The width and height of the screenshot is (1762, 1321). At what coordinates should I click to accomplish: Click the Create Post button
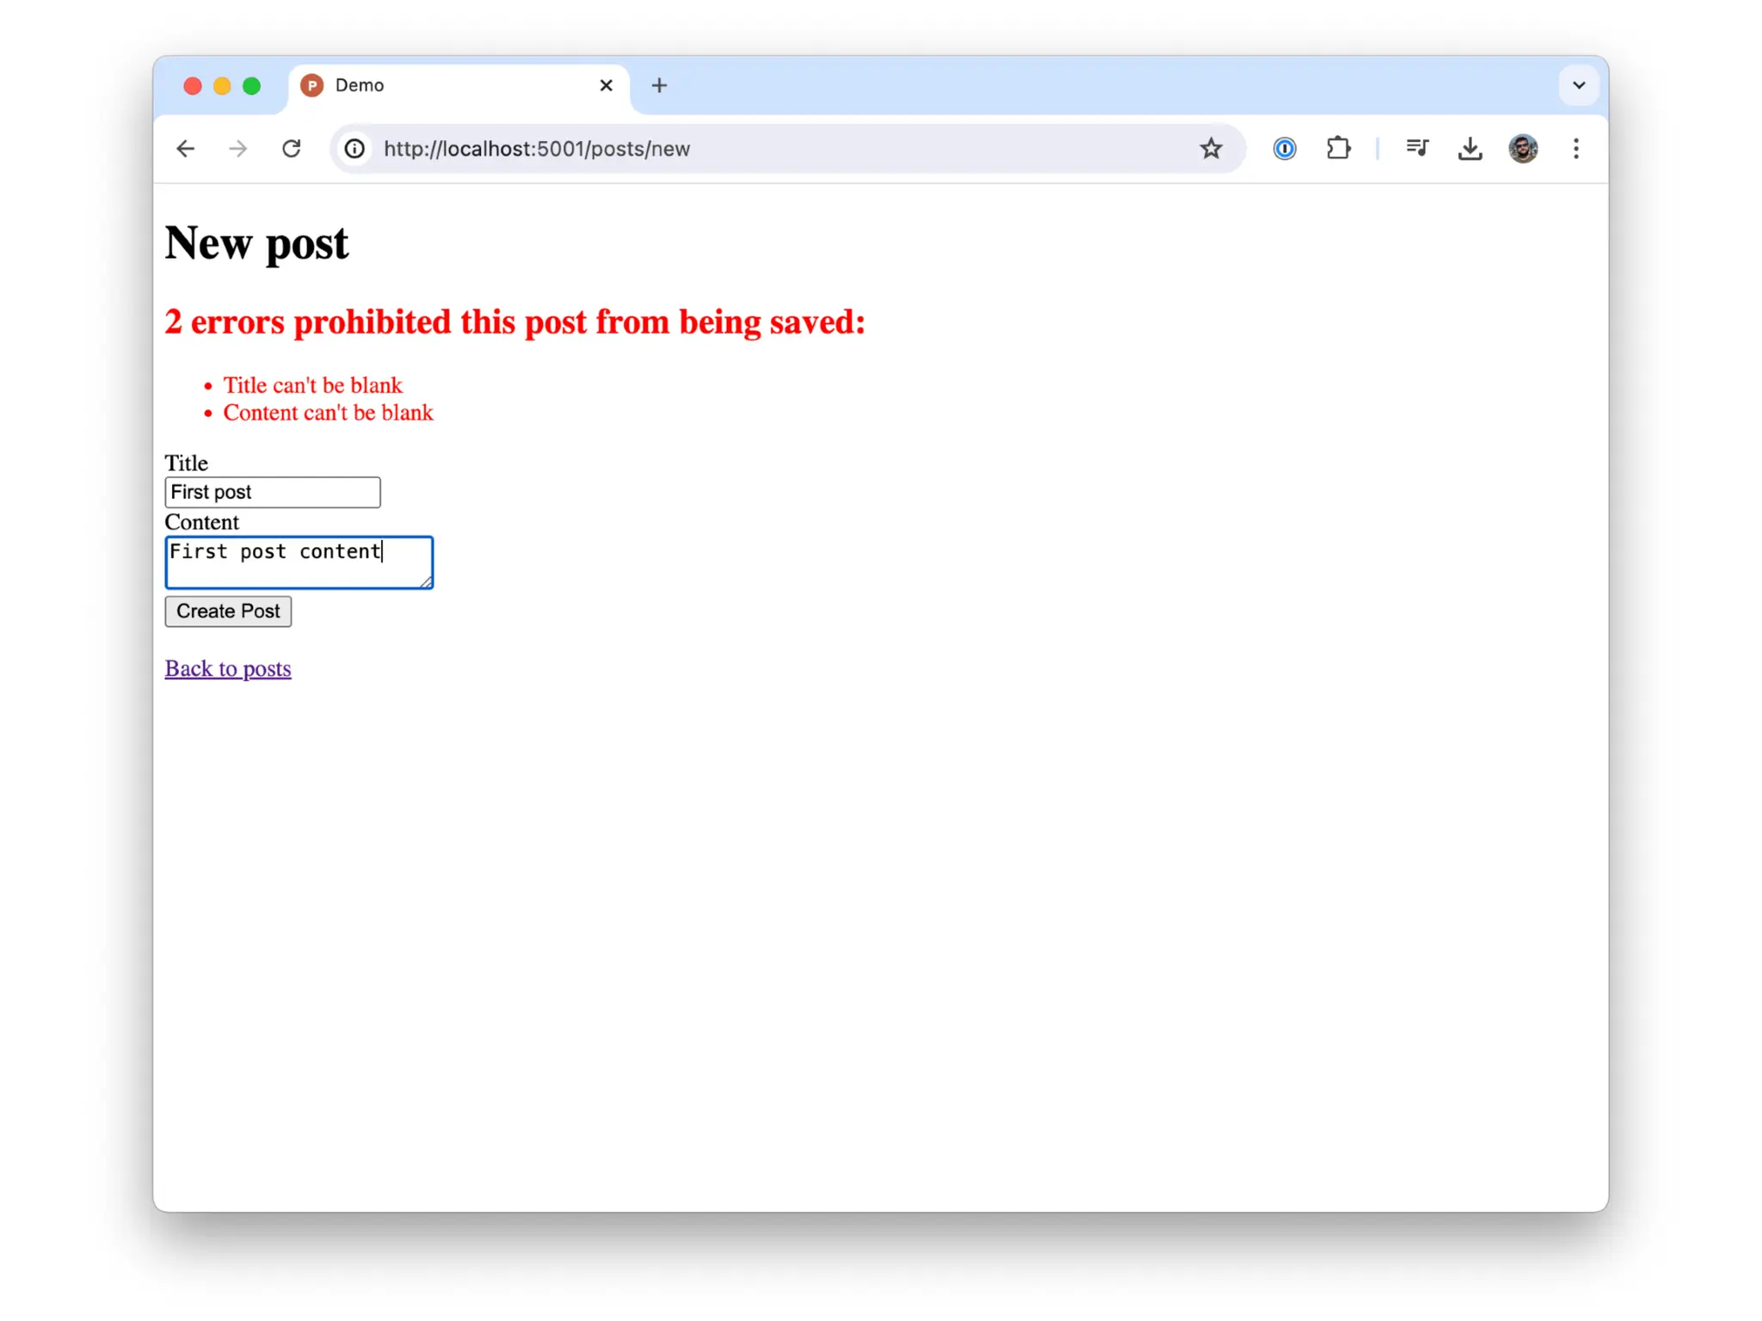[x=228, y=611]
